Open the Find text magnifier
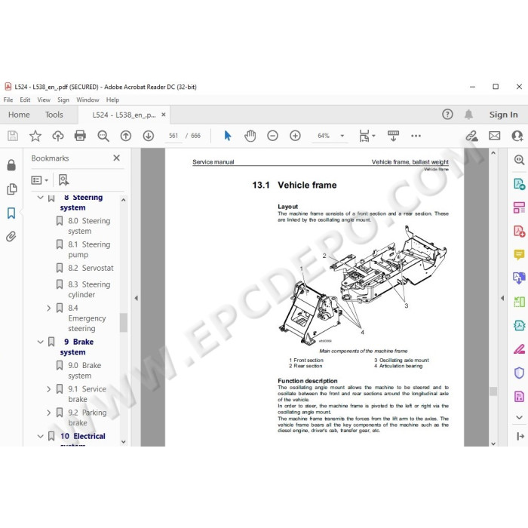Viewport: 528px width, 528px height. click(x=103, y=136)
